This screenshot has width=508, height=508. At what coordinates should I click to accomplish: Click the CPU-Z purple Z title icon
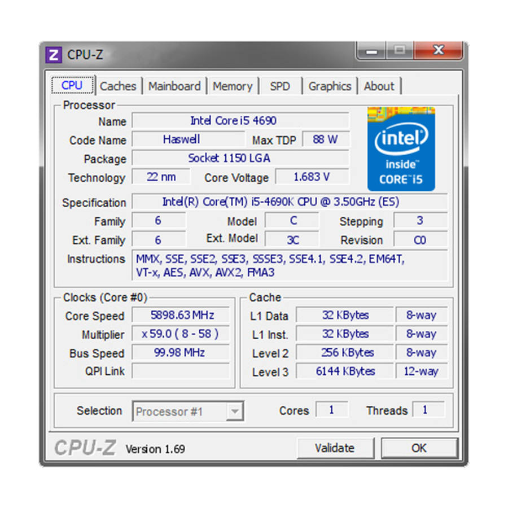(x=54, y=55)
